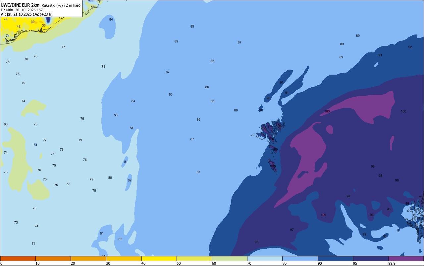Click the 'Rakastig (%) í 2 m hæð' label
This screenshot has height=266, width=424.
[x=61, y=5]
